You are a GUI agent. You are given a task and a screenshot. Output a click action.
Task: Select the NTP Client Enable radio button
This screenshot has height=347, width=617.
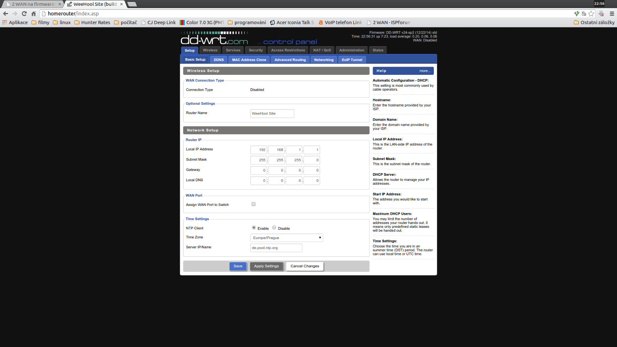pos(254,228)
